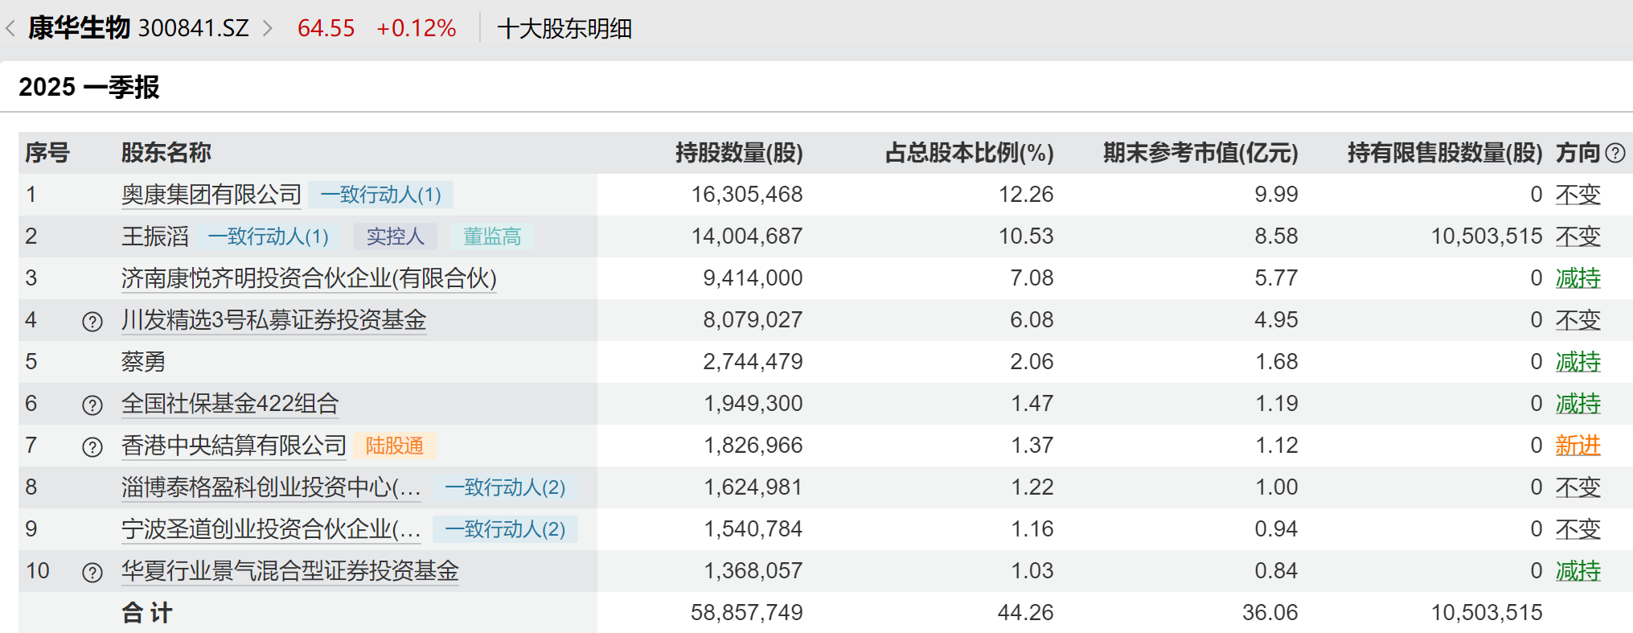
Task: Click the previous stock left arrow
Action: point(10,29)
